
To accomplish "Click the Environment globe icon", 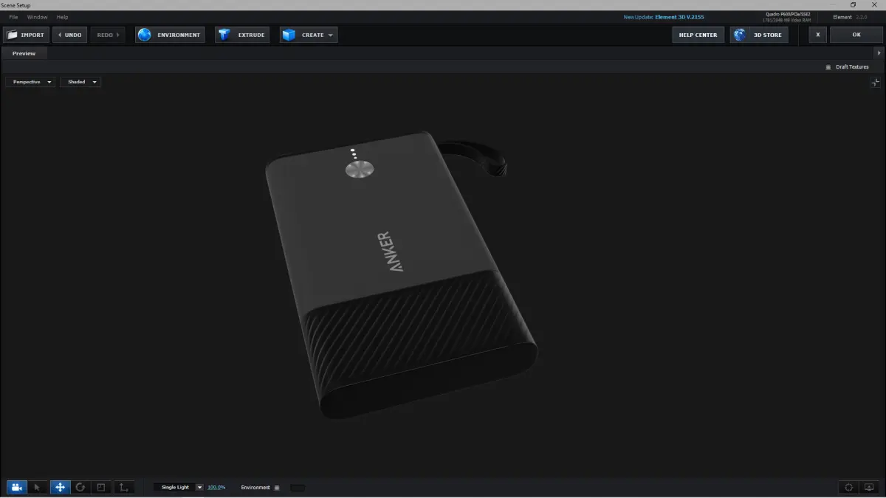I will [x=145, y=35].
